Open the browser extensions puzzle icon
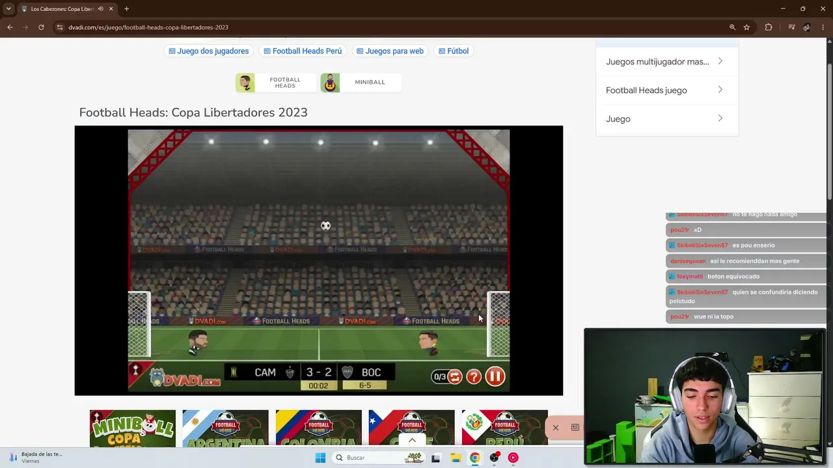The width and height of the screenshot is (833, 468). pyautogui.click(x=769, y=27)
